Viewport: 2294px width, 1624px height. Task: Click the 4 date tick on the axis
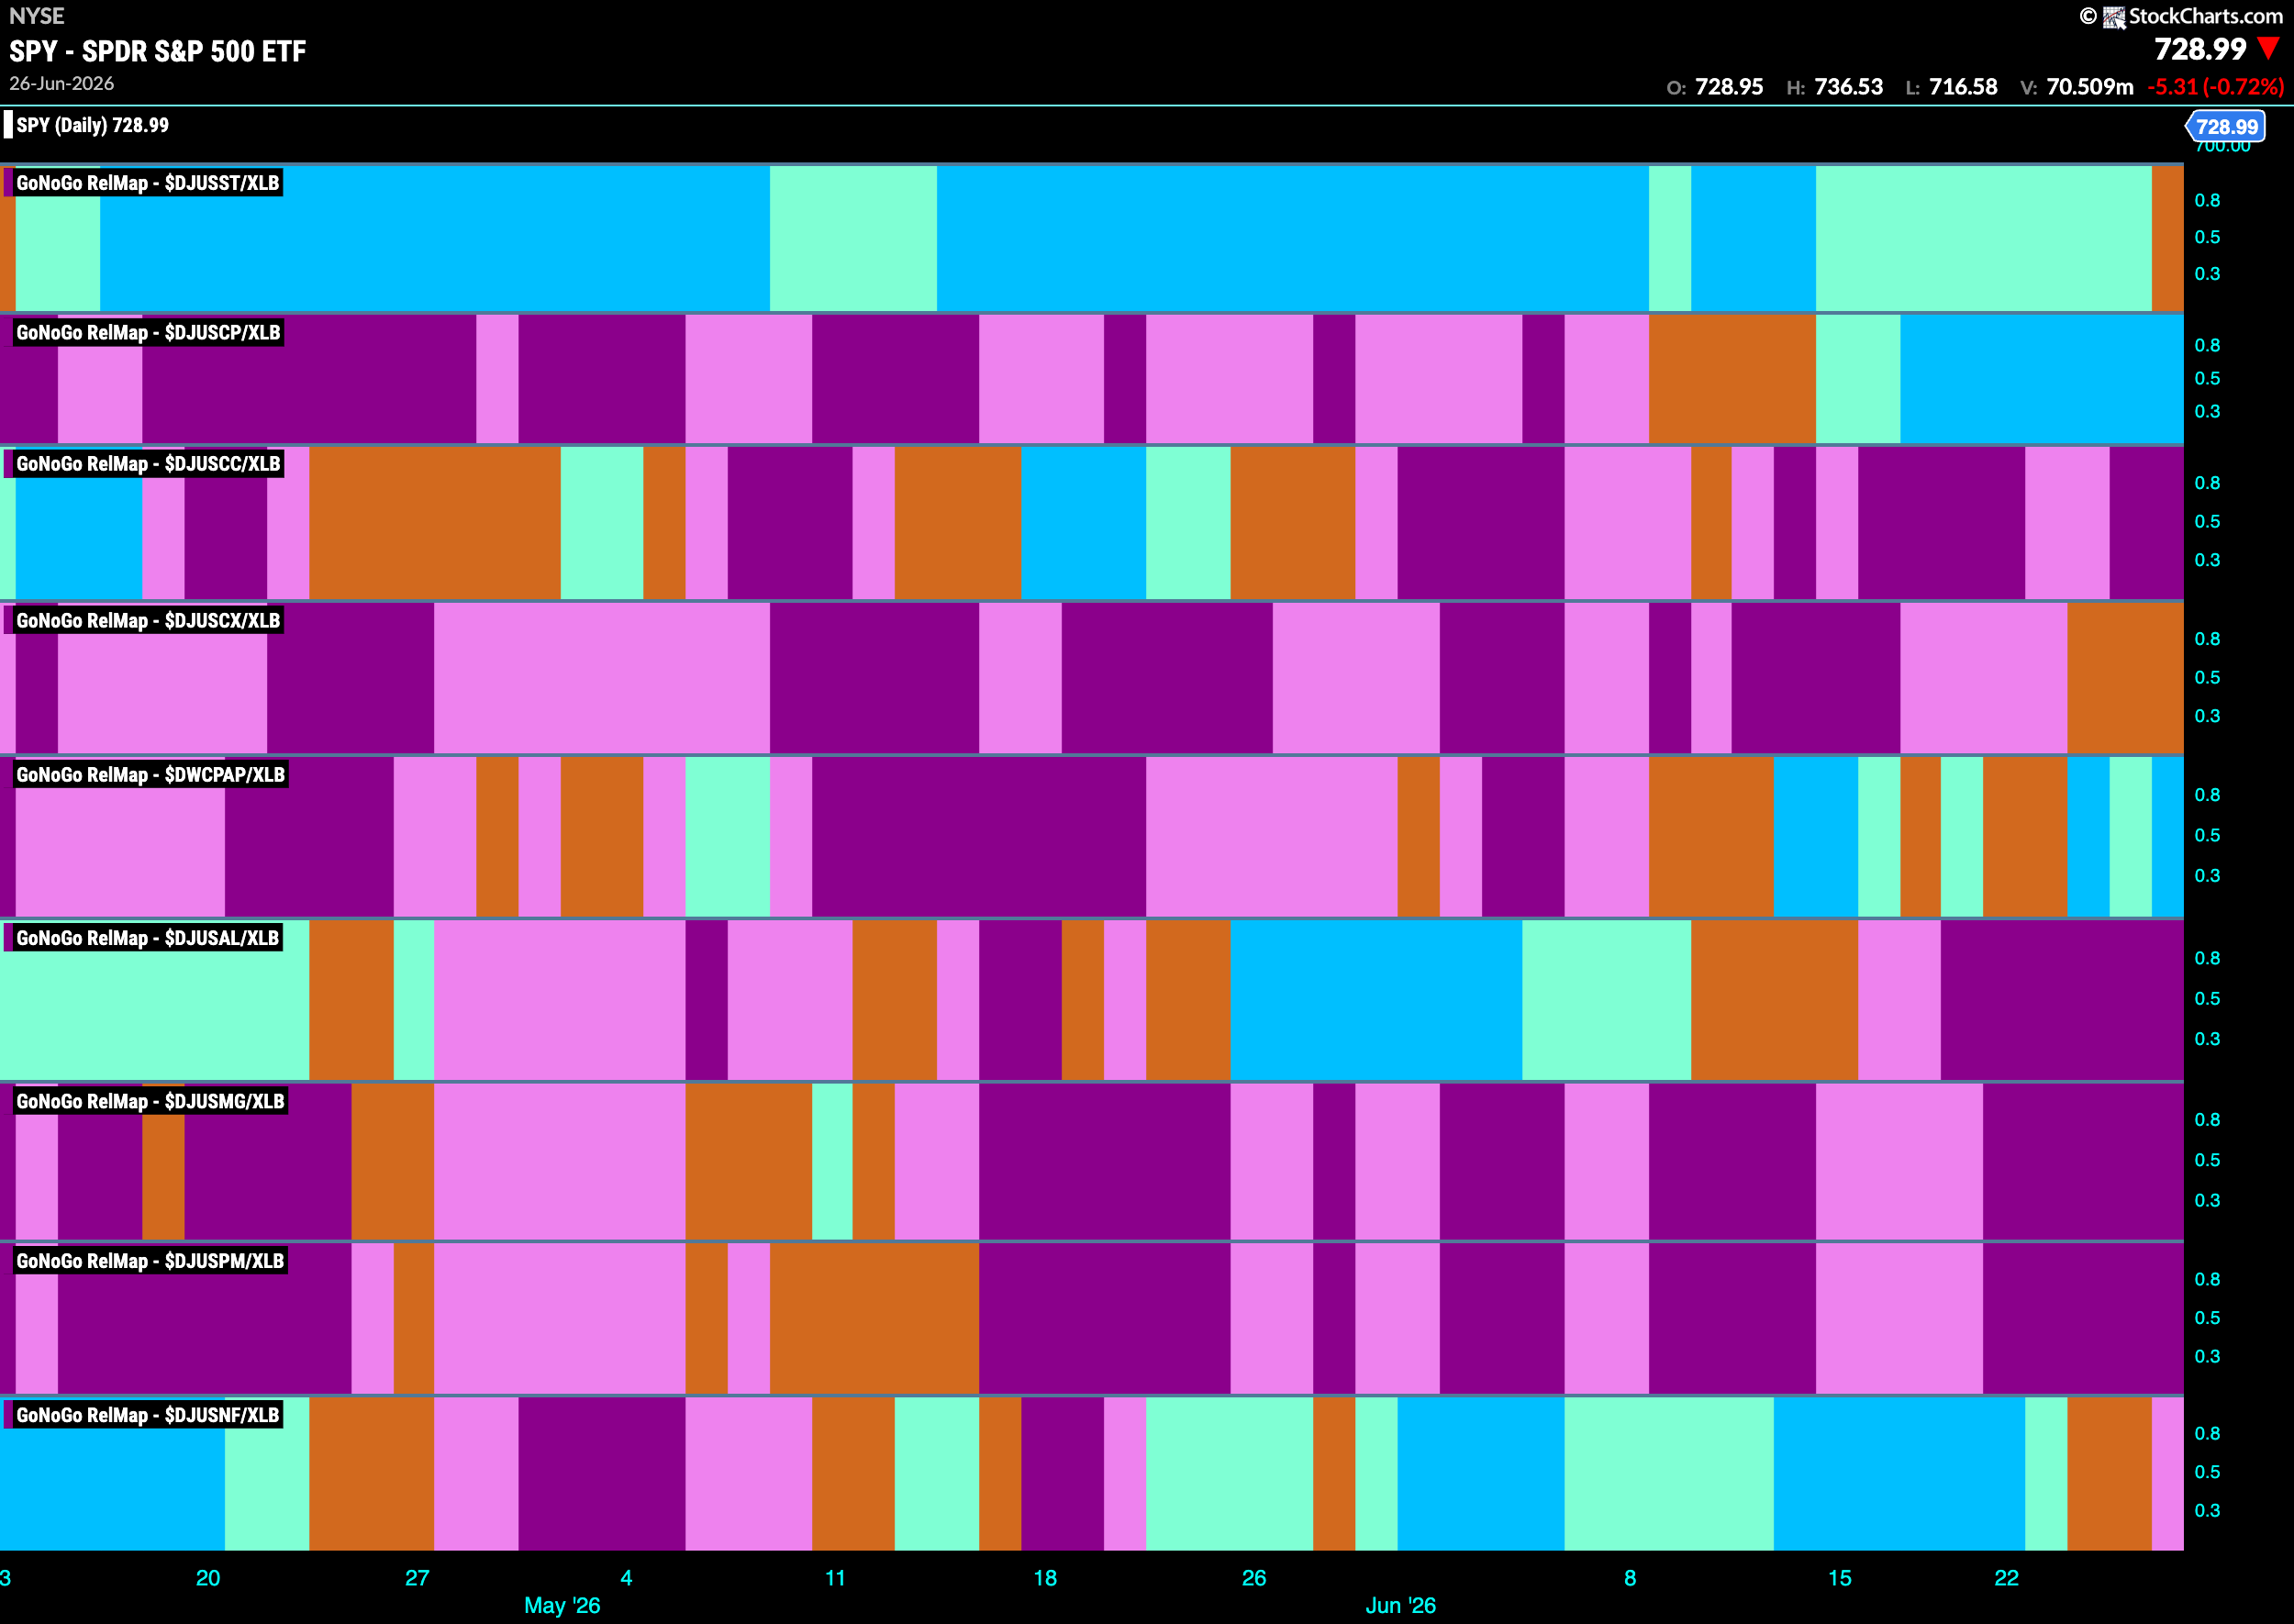pos(626,1578)
